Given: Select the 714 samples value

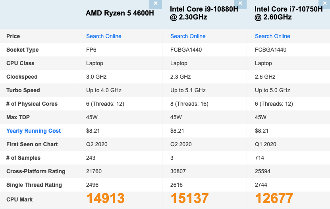Looking at the screenshot, I should point(259,158).
